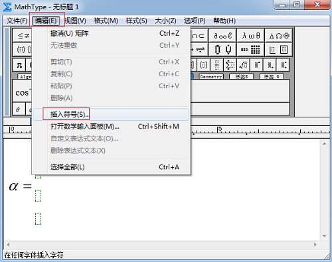332x262 pixels.
Task: Insert the fraction template from small bar
Action: pyautogui.click(x=217, y=65)
